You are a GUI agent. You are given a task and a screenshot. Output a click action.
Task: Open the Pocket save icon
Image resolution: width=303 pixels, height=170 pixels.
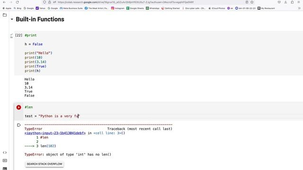[279, 2]
